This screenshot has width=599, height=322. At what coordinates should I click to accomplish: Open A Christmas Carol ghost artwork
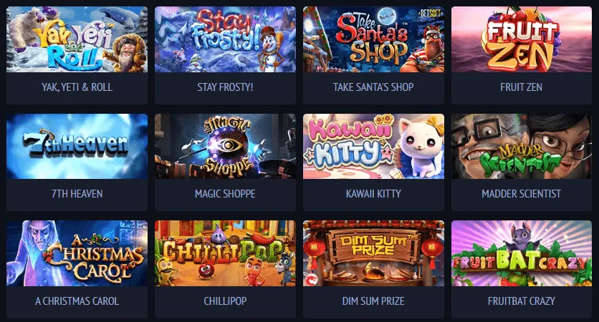click(77, 253)
